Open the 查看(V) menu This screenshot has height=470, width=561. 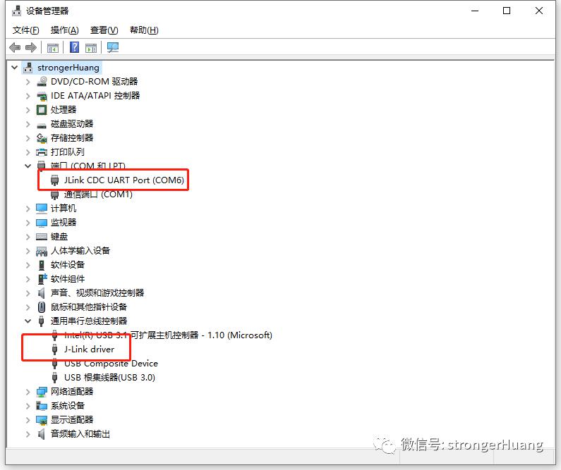104,30
